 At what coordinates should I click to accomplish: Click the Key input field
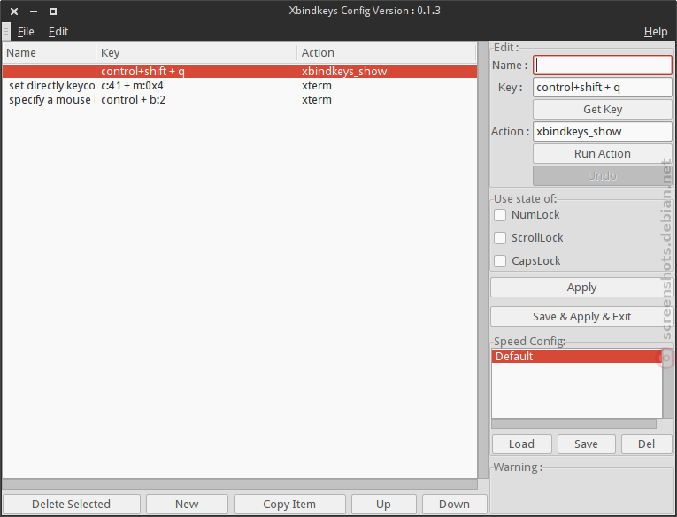click(x=603, y=88)
